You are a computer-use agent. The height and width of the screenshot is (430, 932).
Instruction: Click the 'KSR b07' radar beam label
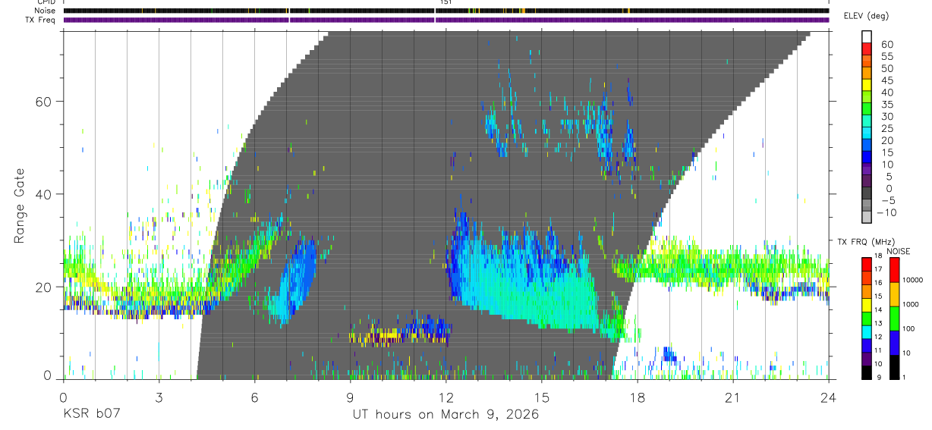(91, 415)
